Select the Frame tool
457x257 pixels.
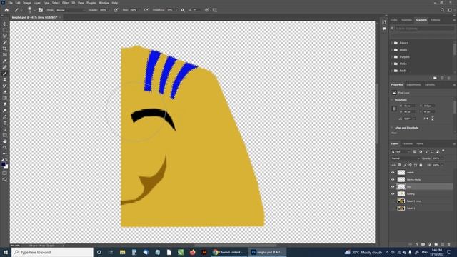[5, 55]
